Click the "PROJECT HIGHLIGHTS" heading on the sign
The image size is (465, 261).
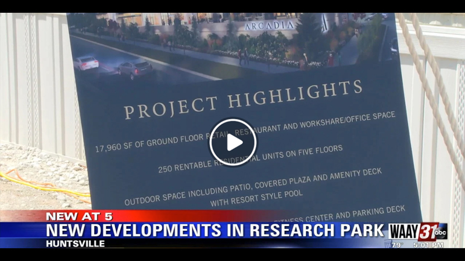pyautogui.click(x=243, y=99)
